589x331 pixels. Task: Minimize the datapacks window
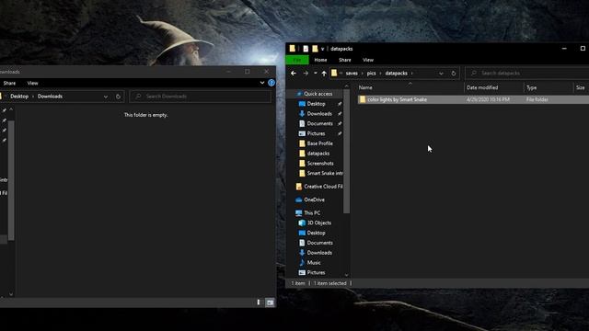point(564,49)
